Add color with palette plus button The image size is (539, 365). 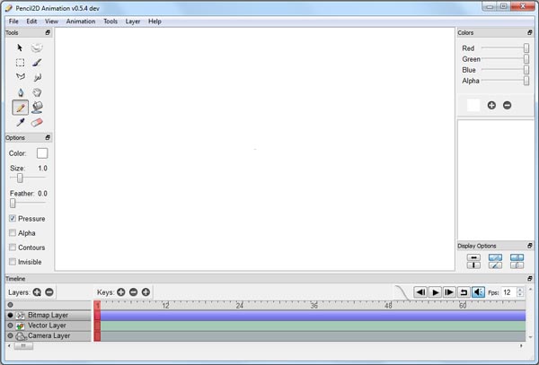point(491,105)
